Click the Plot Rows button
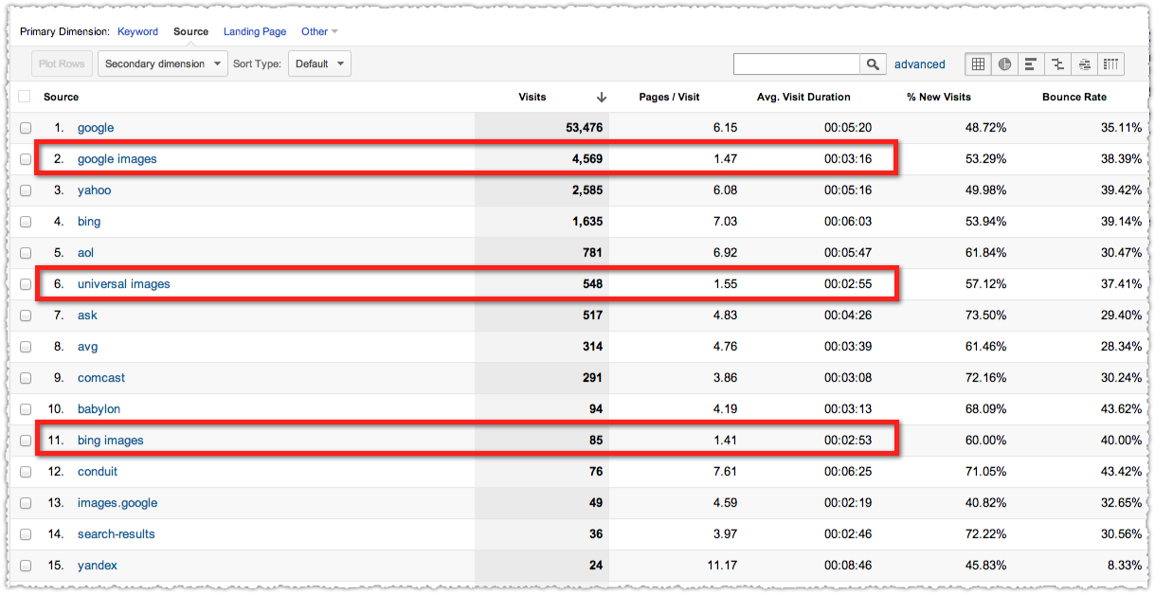This screenshot has height=594, width=1155. tap(62, 64)
